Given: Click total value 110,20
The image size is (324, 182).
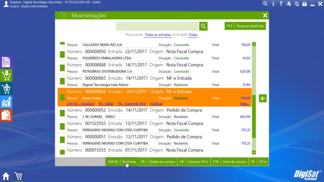Looking at the screenshot, I should (246, 45).
